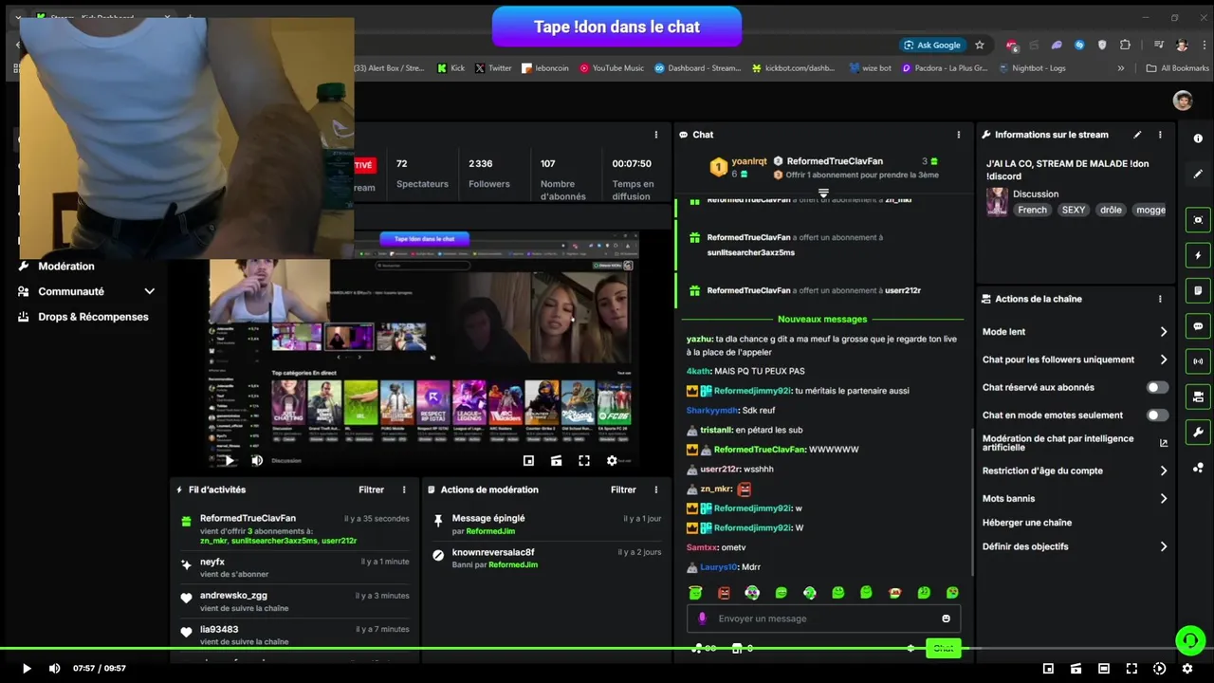This screenshot has height=683, width=1214.
Task: Click the screen capture icon in right sidebar
Action: 1198,220
